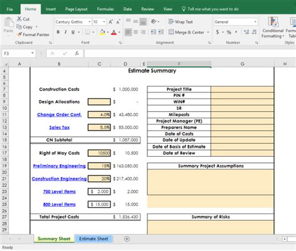Viewport: 296px width, 251px height.
Task: Expand the Merge & Center options arrow
Action: click(x=208, y=32)
